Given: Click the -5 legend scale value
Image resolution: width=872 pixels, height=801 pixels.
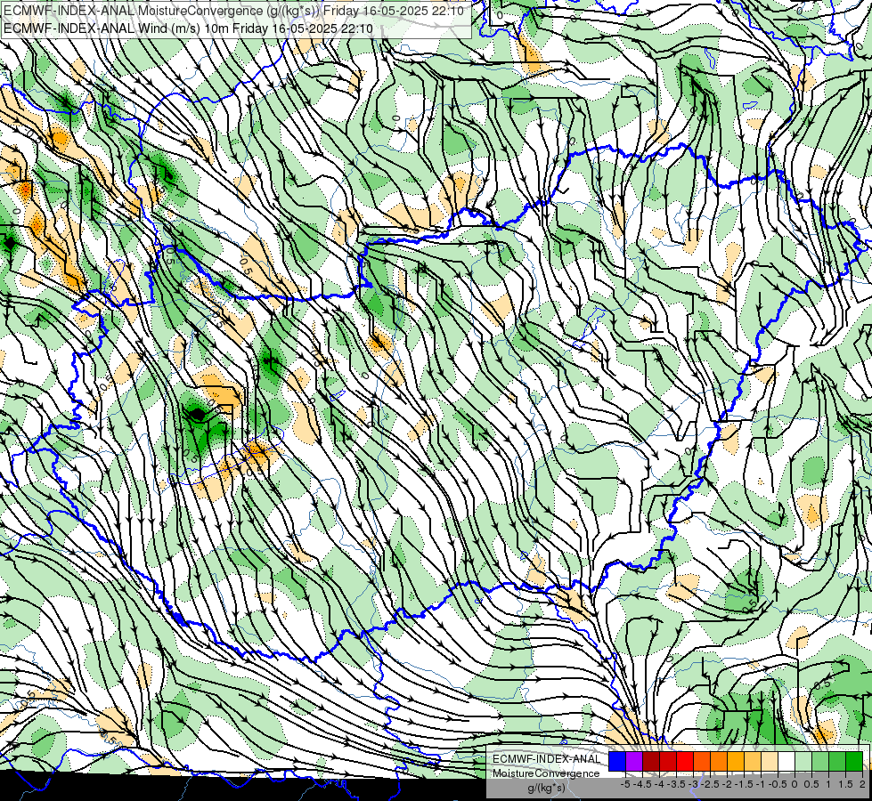Looking at the screenshot, I should pos(625,784).
